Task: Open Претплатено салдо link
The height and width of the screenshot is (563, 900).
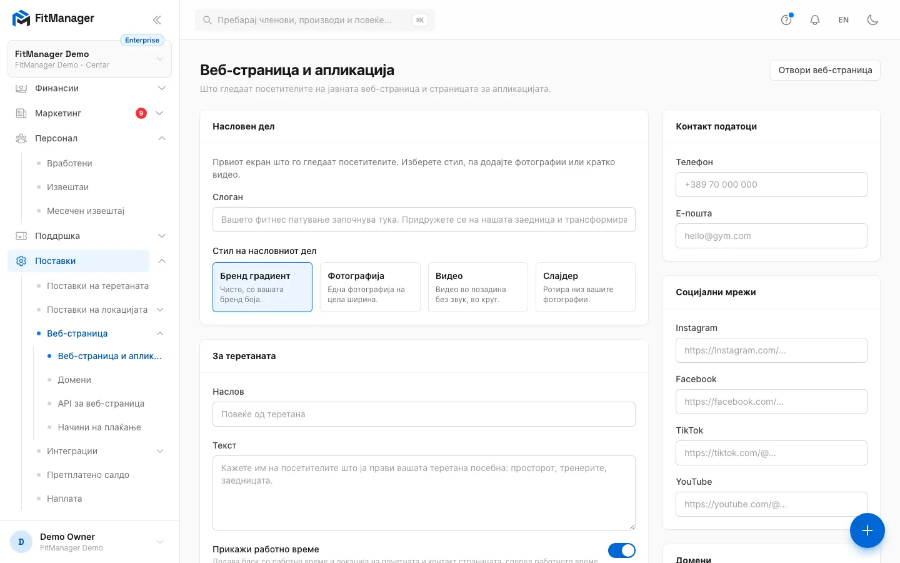Action: tap(88, 475)
